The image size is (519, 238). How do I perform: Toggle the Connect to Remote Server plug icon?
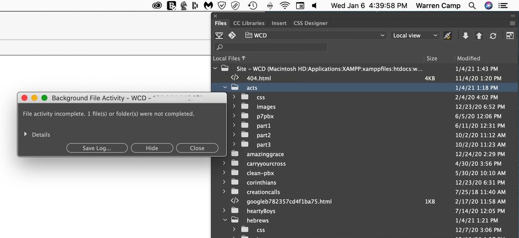[x=447, y=35]
